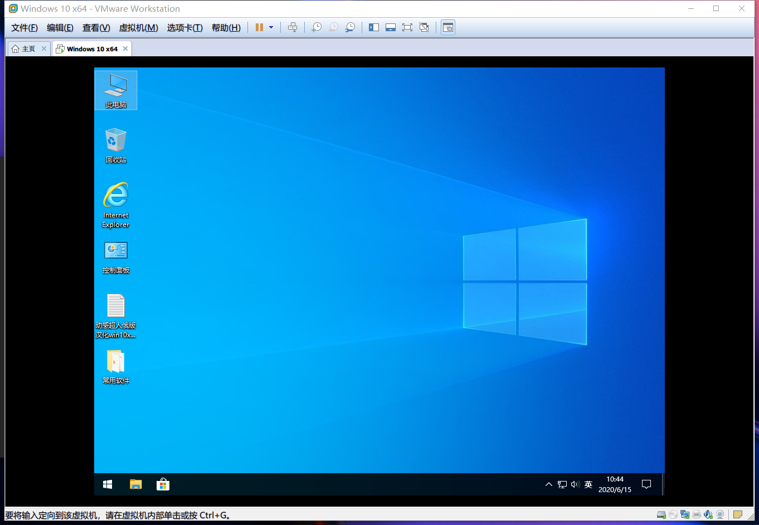Click the webcam device status icon

[x=720, y=515]
